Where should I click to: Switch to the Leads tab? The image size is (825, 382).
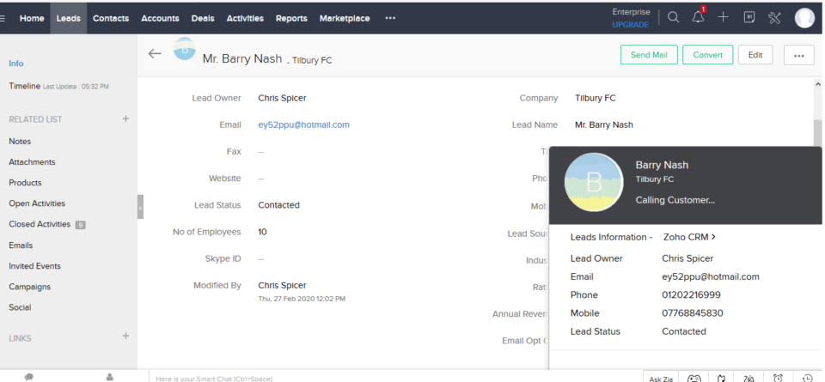click(69, 18)
